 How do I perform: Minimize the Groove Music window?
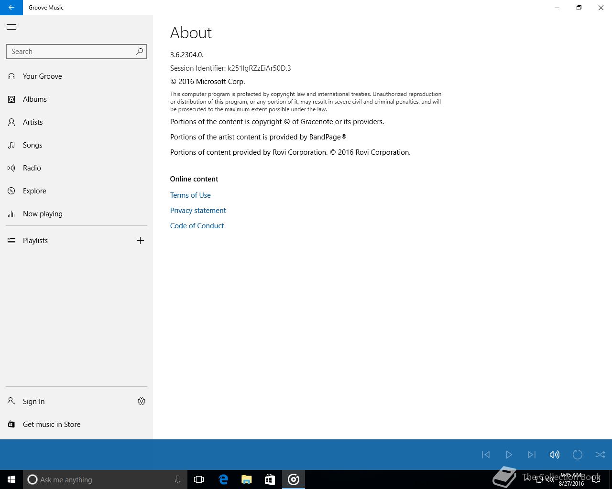click(x=557, y=8)
